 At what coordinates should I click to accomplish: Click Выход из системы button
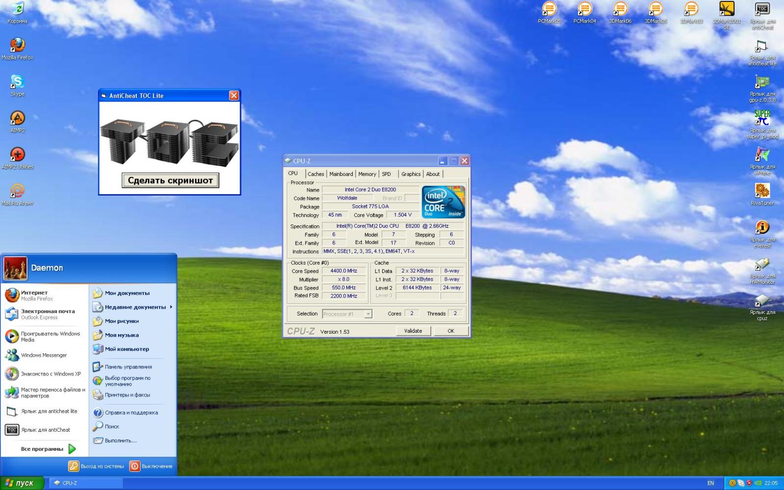pos(96,466)
